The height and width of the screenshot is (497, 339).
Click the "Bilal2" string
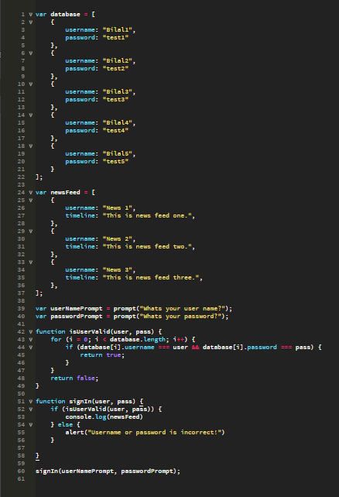[117, 61]
